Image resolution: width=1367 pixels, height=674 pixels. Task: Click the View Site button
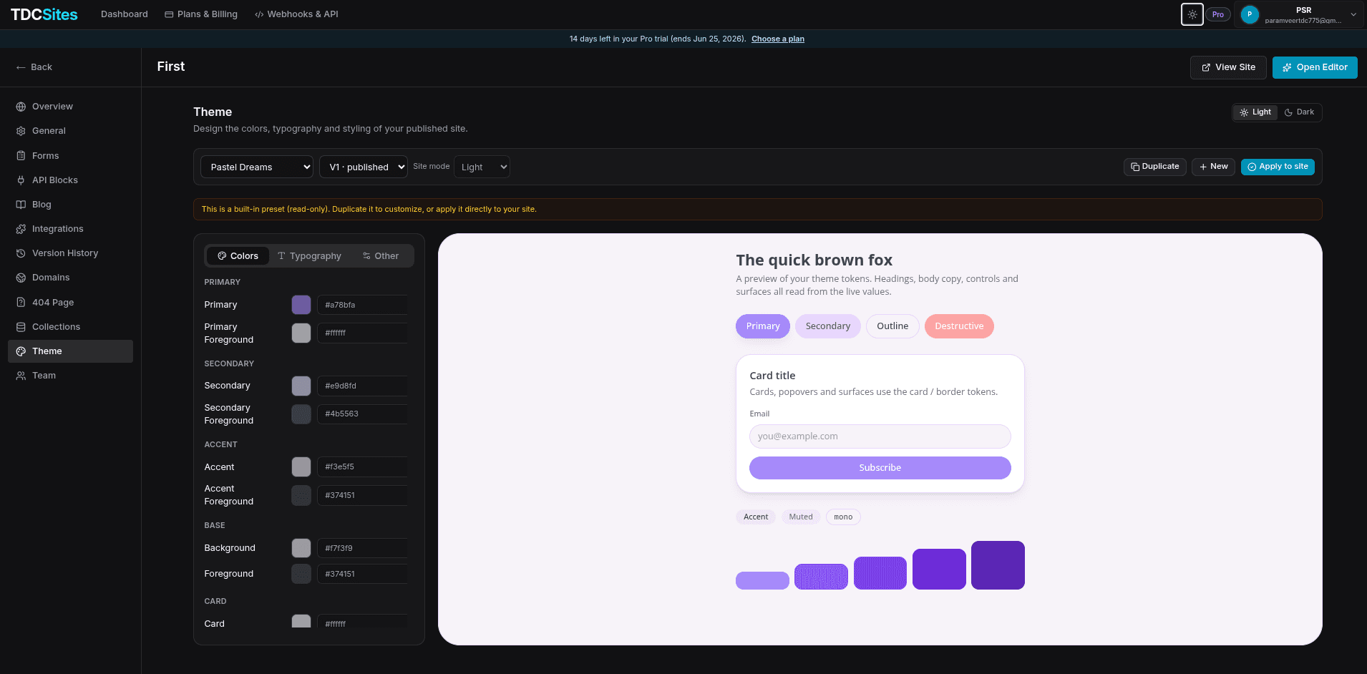tap(1228, 67)
